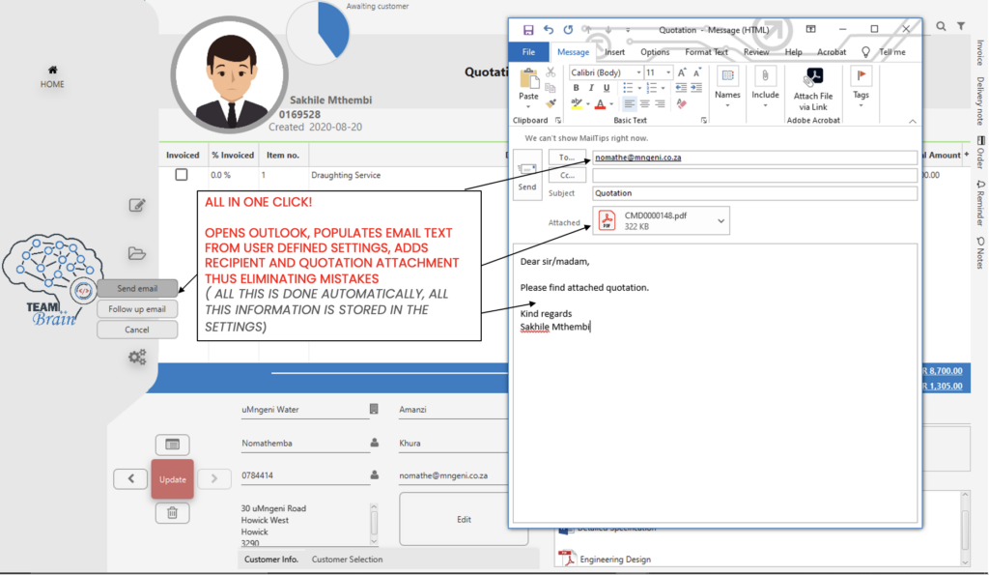The width and height of the screenshot is (989, 575).
Task: Click the Format Painter brush icon
Action: coord(551,102)
